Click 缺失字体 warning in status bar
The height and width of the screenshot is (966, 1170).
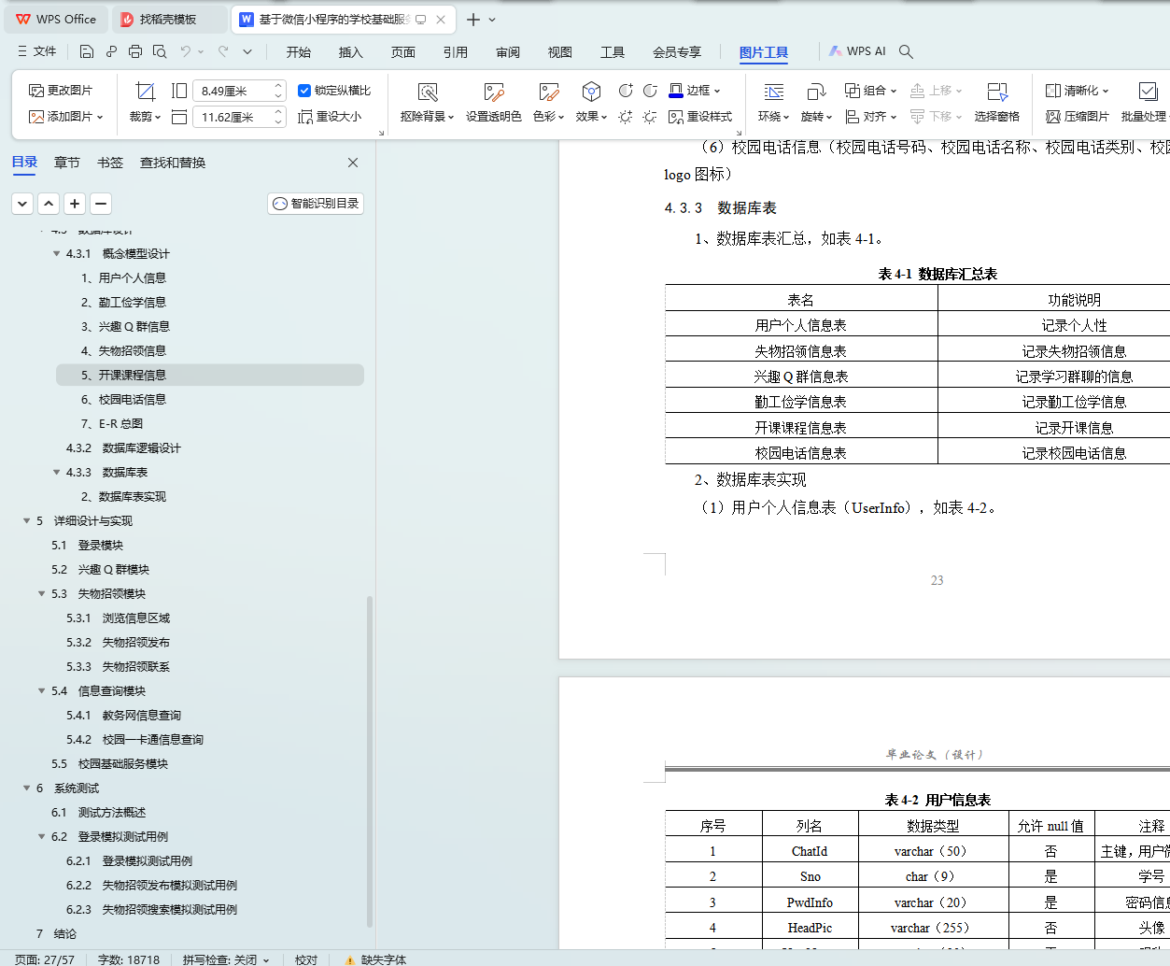pos(375,959)
